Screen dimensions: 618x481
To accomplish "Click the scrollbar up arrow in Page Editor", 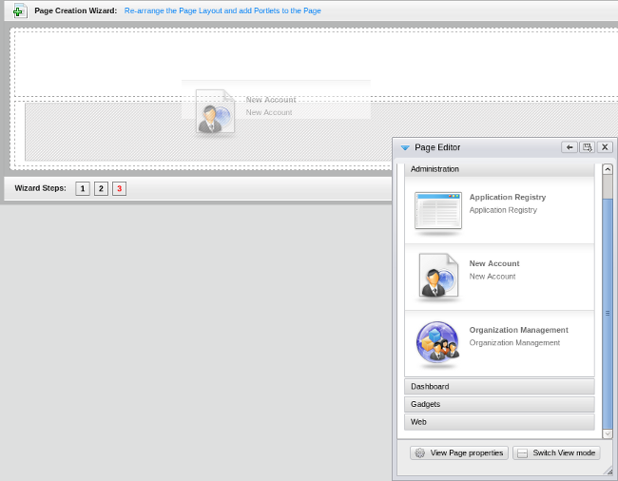I will tap(608, 169).
